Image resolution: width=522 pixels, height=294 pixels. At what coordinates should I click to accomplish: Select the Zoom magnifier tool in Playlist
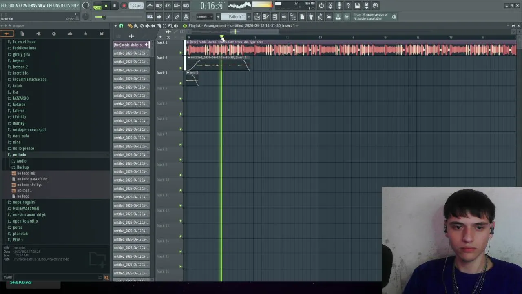(170, 25)
